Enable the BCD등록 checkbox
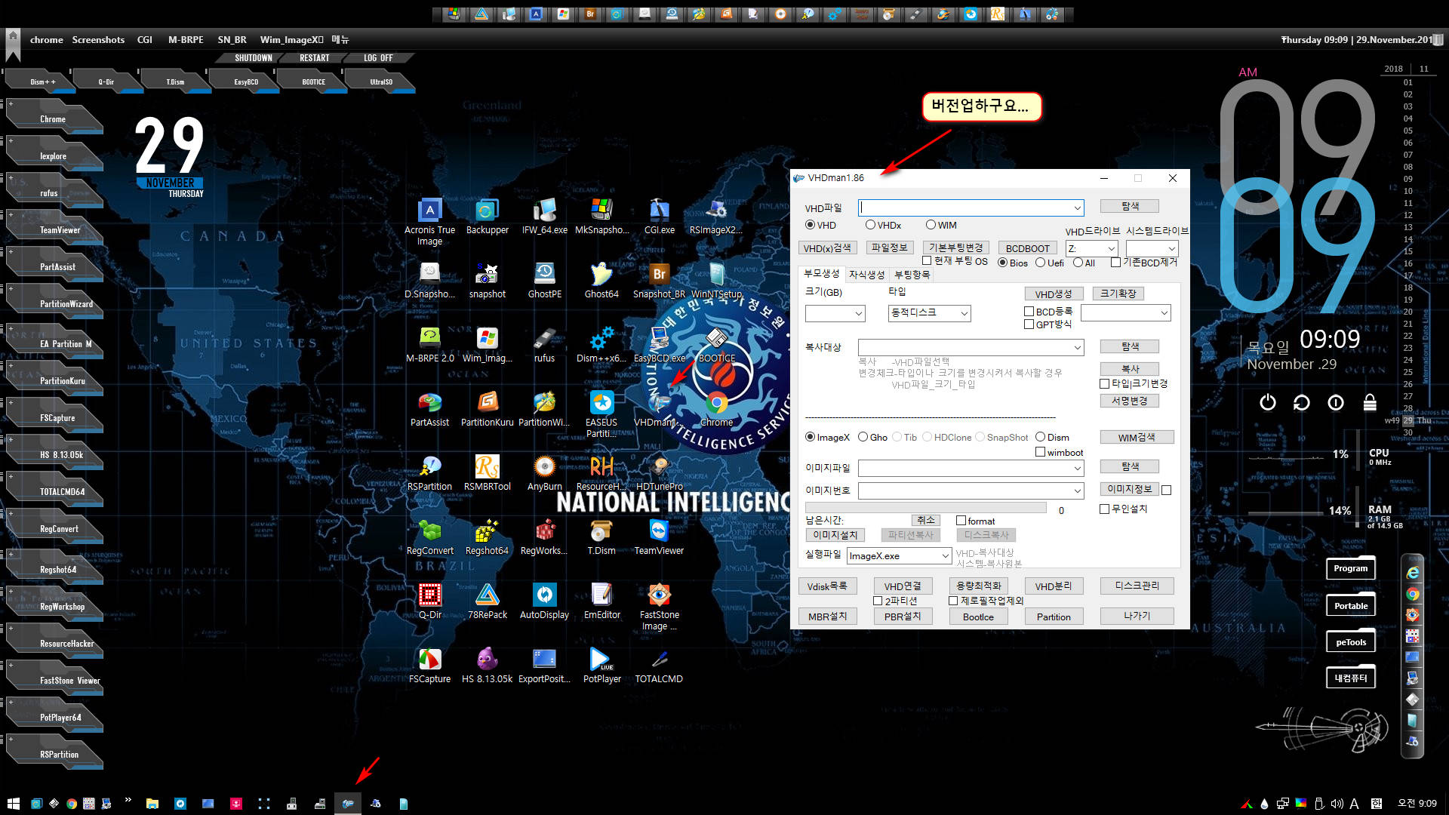 [1029, 311]
